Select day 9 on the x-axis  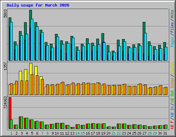53,133
